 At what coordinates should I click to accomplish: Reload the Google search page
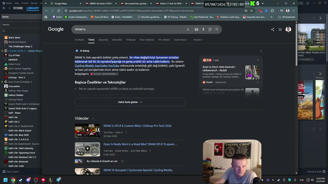pos(58,11)
